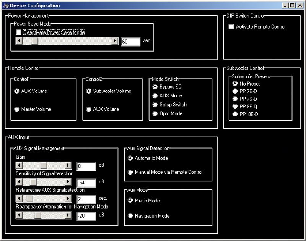Click the power save seconds input field
This screenshot has width=306, height=241.
(130, 42)
